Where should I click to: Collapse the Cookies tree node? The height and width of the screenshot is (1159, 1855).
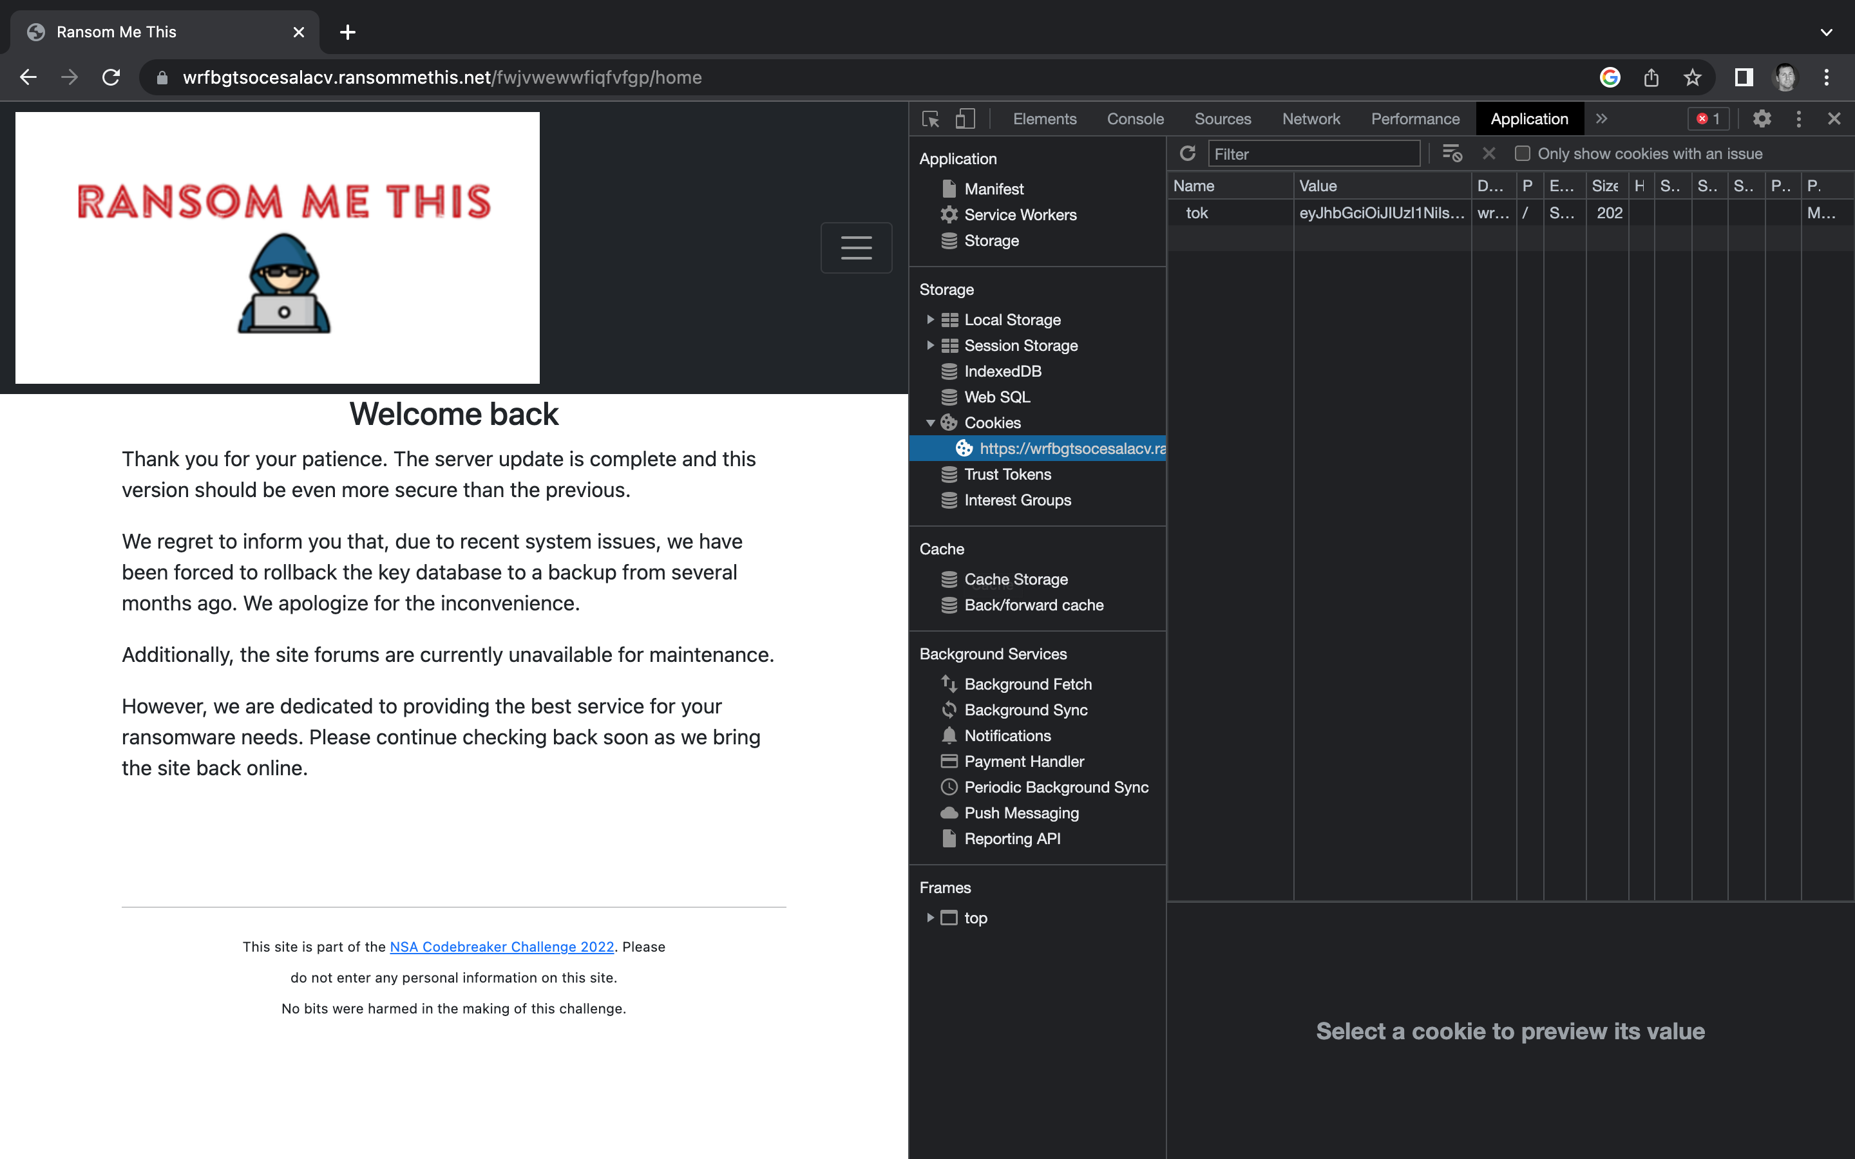[930, 423]
